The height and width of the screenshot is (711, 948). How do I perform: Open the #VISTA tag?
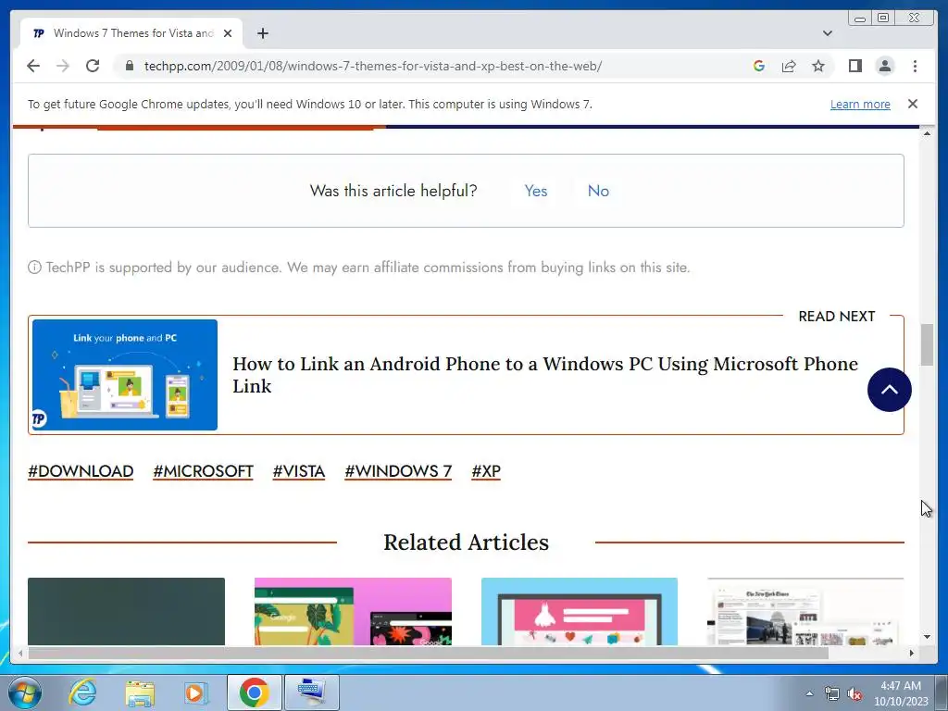click(x=299, y=471)
